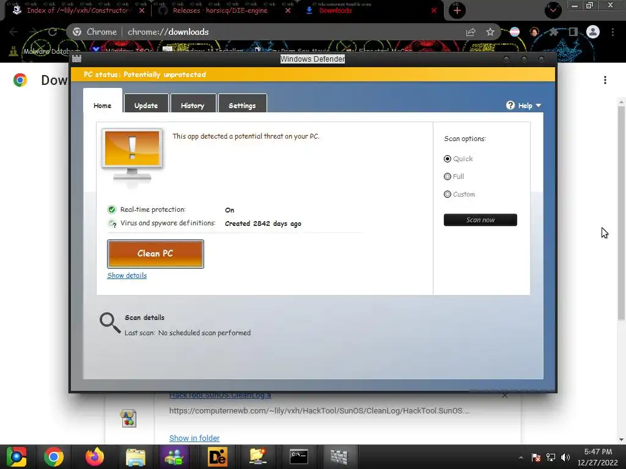Viewport: 626px width, 469px height.
Task: Click Chrome share page icon in address bar
Action: [471, 32]
